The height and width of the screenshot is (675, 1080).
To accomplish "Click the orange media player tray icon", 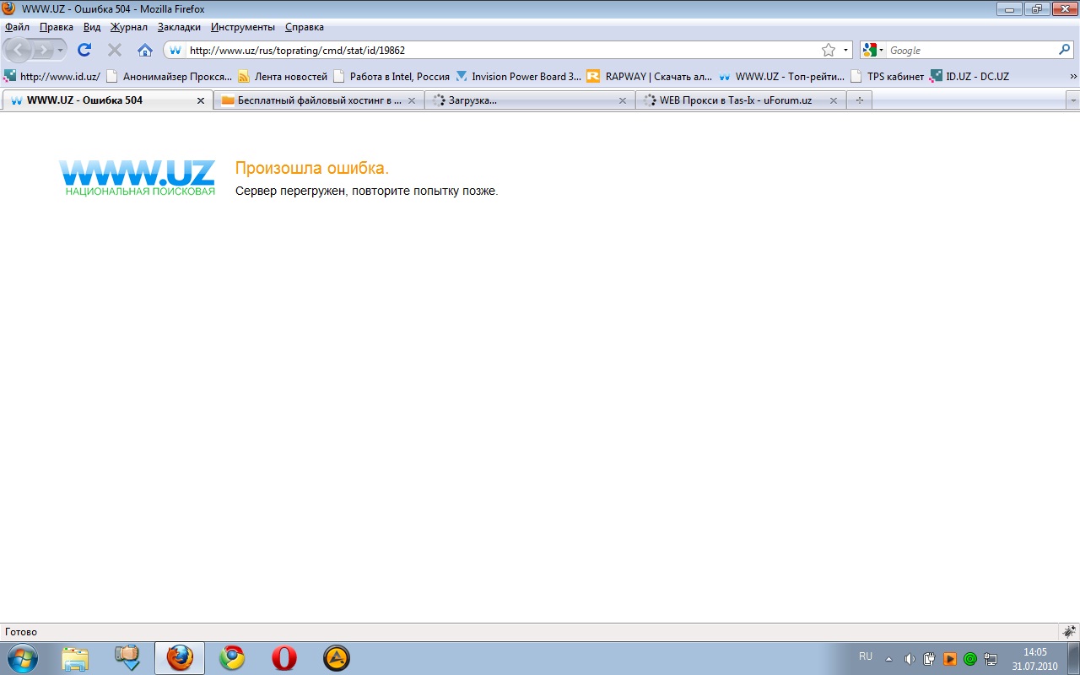I will coord(950,659).
